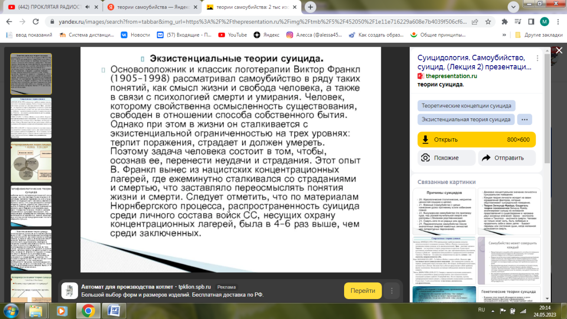Image resolution: width=567 pixels, height=319 pixels.
Task: Show hidden tray icons arrow
Action: click(x=492, y=311)
